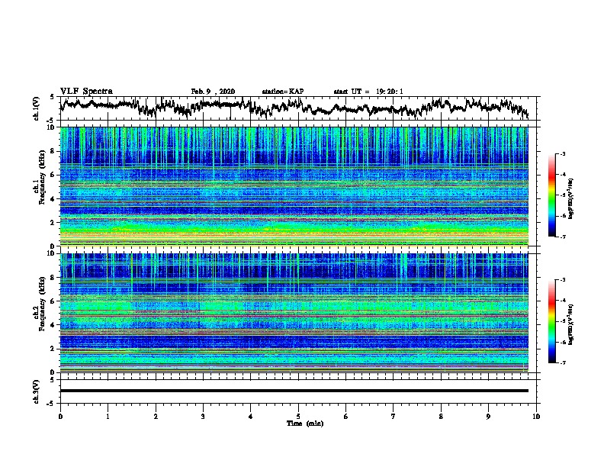This screenshot has height=467, width=604.
Task: Click the date "Feb. 9, 2020" in header
Action: [213, 92]
